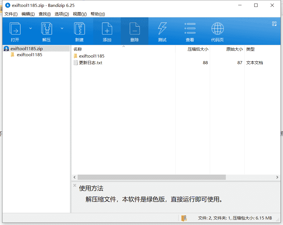Open the 视图(V) menu
Image resolution: width=283 pixels, height=225 pixels.
[80, 14]
